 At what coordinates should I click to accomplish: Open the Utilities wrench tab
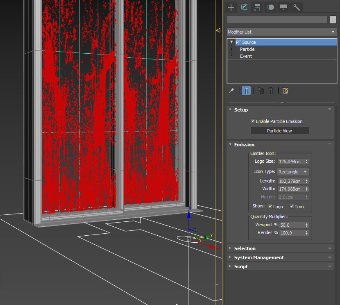click(296, 7)
